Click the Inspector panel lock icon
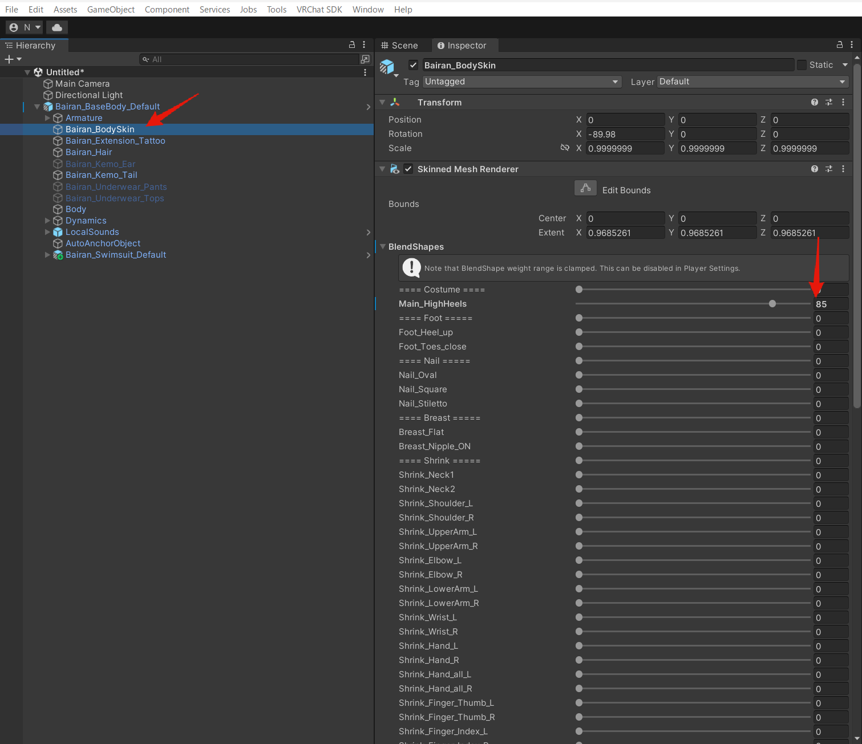Screen dimensions: 862x744 point(840,44)
